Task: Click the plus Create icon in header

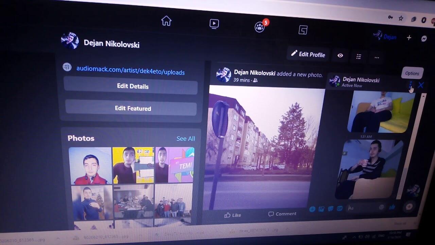Action: point(409,38)
